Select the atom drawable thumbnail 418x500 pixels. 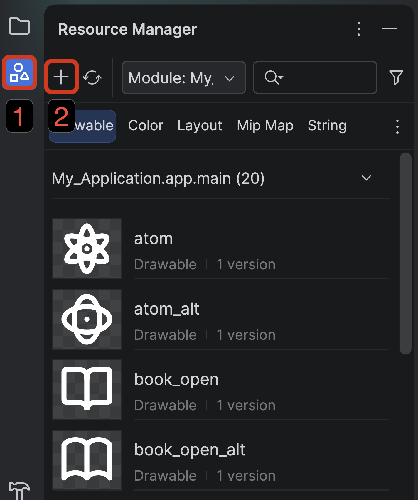(x=87, y=249)
